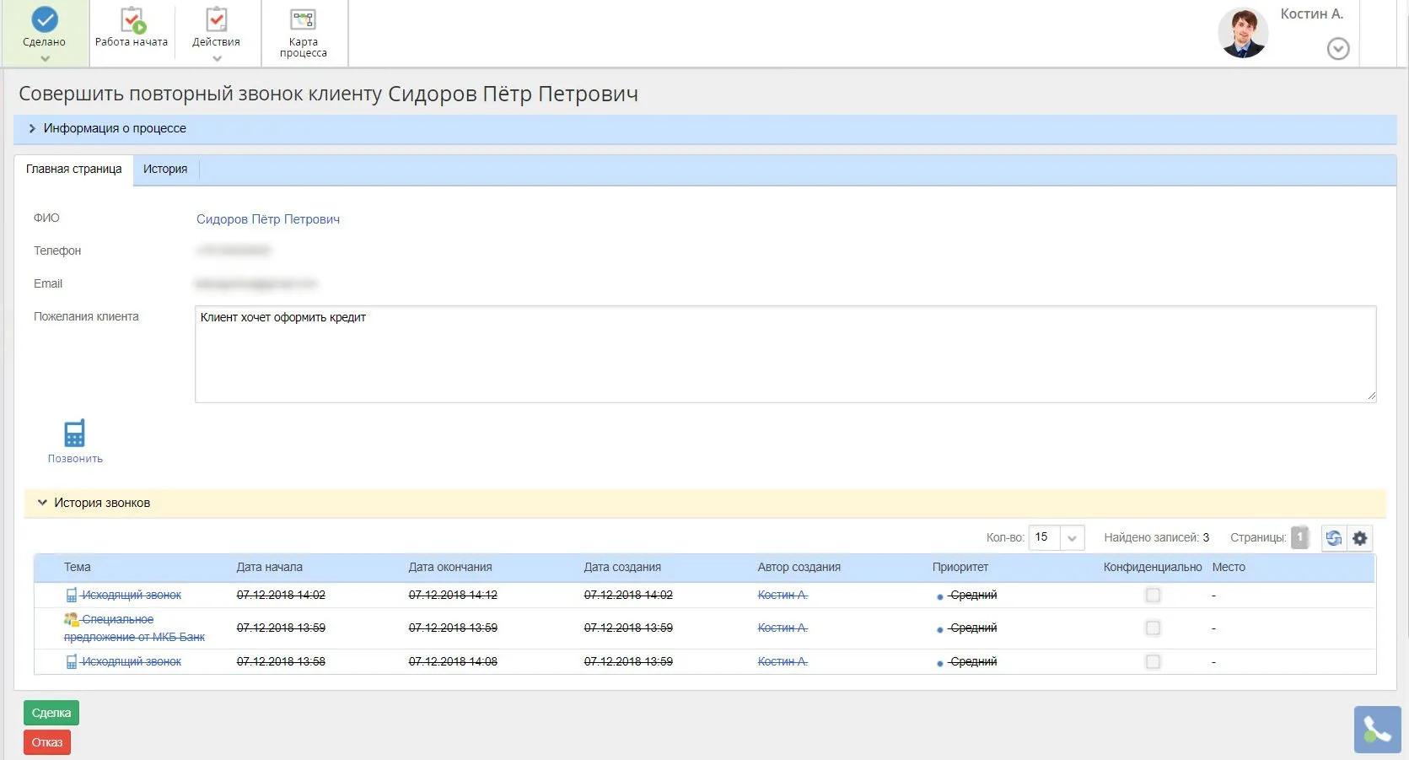Click the Работа начата toolbar icon
The width and height of the screenshot is (1409, 760).
(132, 21)
